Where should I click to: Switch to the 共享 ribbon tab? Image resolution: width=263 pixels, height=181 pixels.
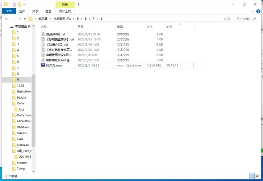click(35, 11)
